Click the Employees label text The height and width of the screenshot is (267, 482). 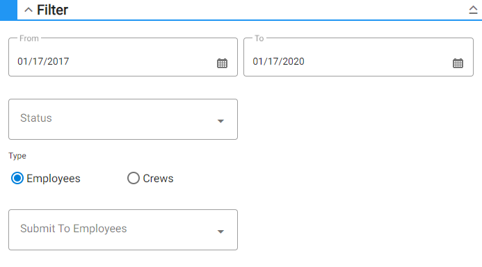[x=53, y=179]
